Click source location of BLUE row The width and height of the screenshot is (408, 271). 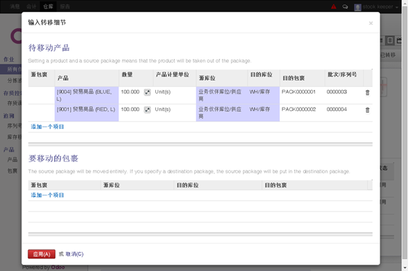(x=222, y=96)
